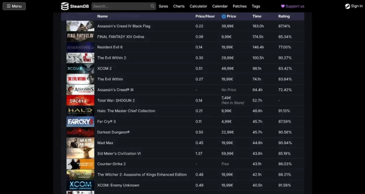This screenshot has height=194, width=365.
Task: Click Sid Meier's Civilization VI name
Action: (x=119, y=154)
